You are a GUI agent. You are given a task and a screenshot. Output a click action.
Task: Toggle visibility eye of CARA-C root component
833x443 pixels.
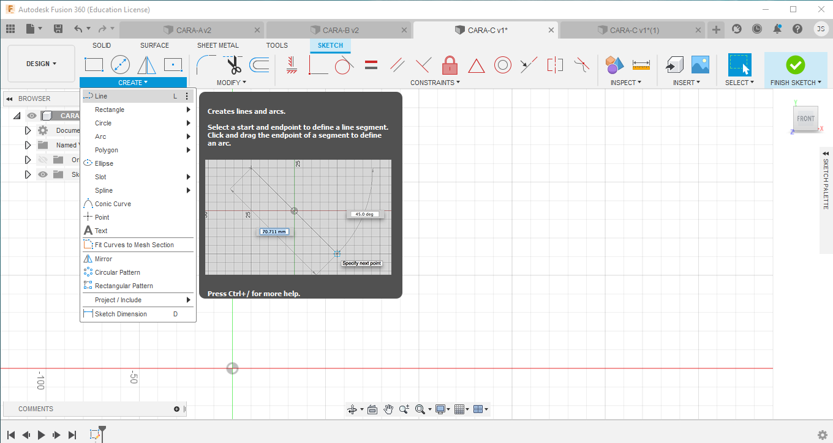click(32, 116)
